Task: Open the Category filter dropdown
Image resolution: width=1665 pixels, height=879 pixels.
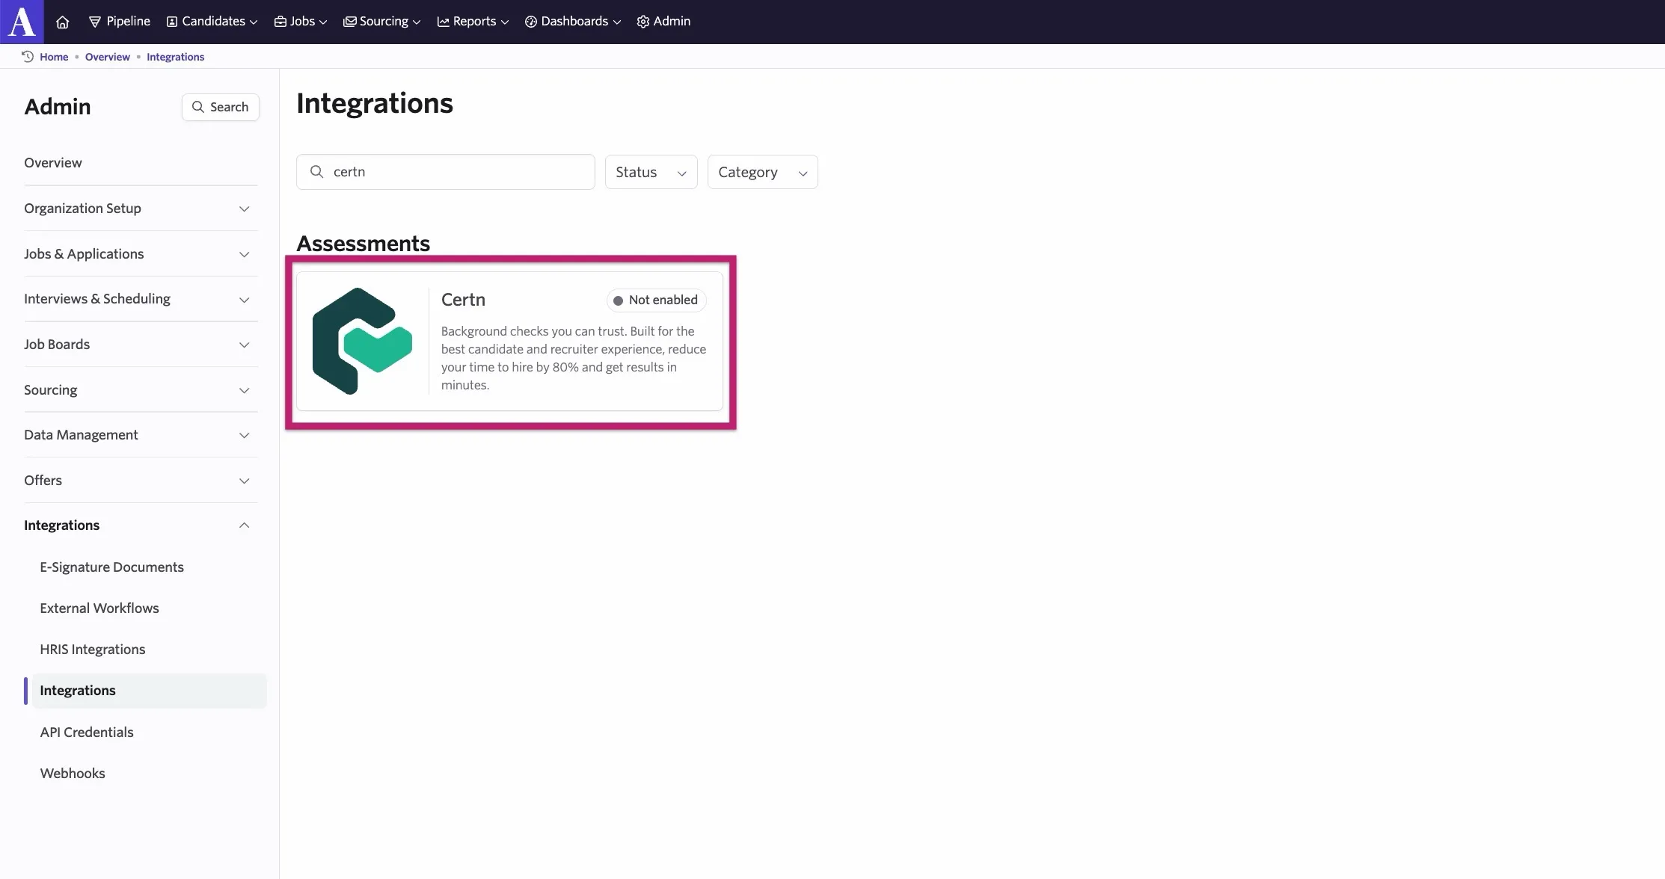Action: [762, 172]
